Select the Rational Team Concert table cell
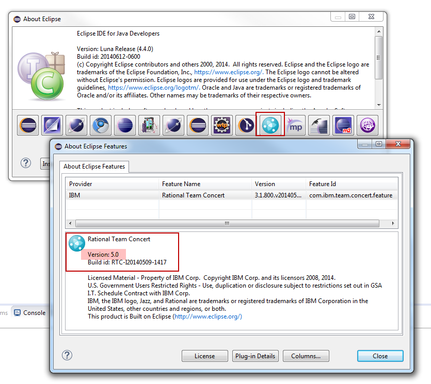Viewport: 431px width, 384px height. coord(205,195)
